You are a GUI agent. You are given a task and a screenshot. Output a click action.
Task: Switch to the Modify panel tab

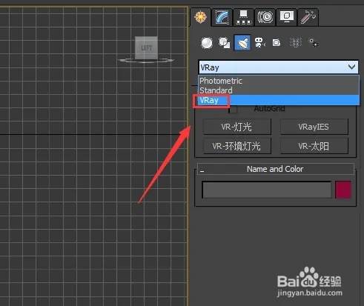click(222, 17)
